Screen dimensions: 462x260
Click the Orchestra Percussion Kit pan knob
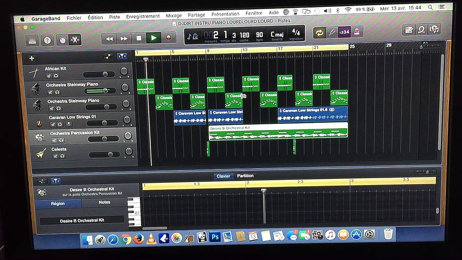click(128, 136)
